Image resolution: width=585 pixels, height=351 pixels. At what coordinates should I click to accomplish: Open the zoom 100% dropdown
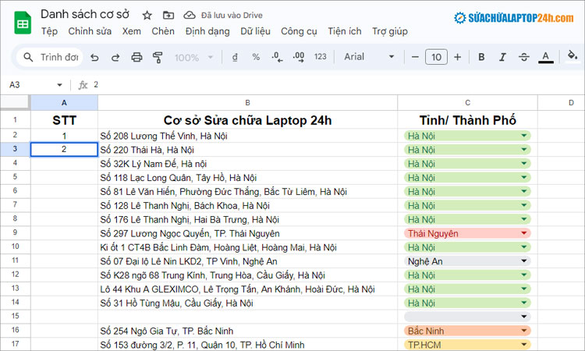coord(192,57)
